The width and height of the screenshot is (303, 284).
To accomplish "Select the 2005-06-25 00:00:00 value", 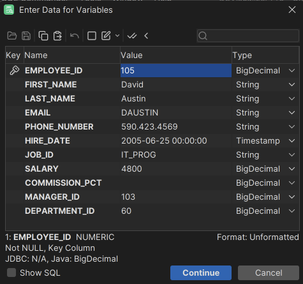I will (176, 140).
